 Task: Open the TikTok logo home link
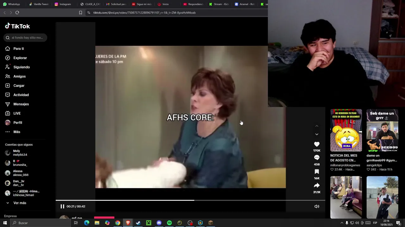[17, 26]
